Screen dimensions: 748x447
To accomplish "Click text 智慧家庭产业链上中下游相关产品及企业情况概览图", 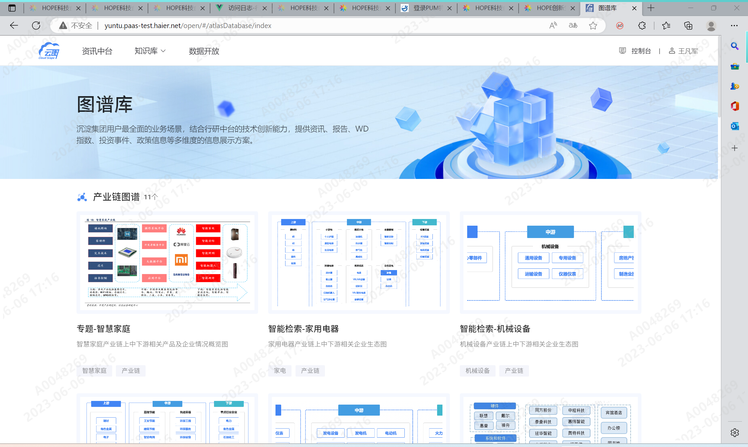I will coord(152,344).
